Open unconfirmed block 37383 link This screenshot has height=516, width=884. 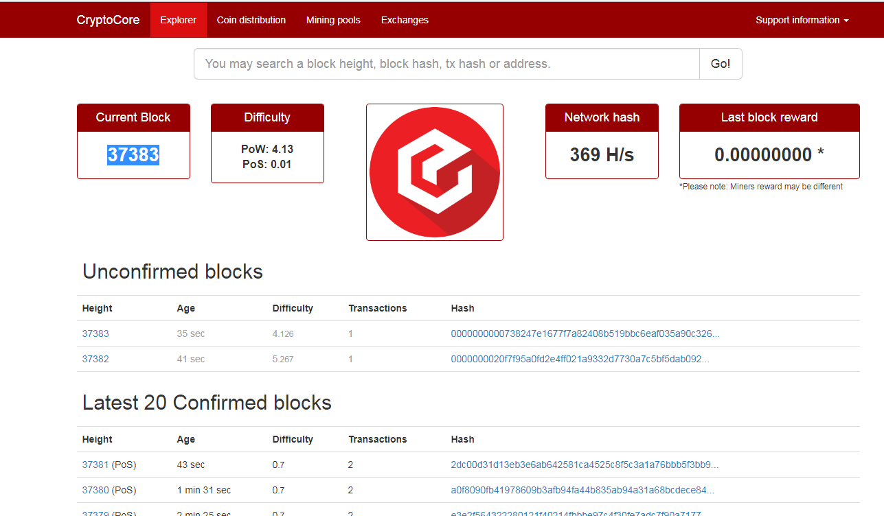pos(95,333)
